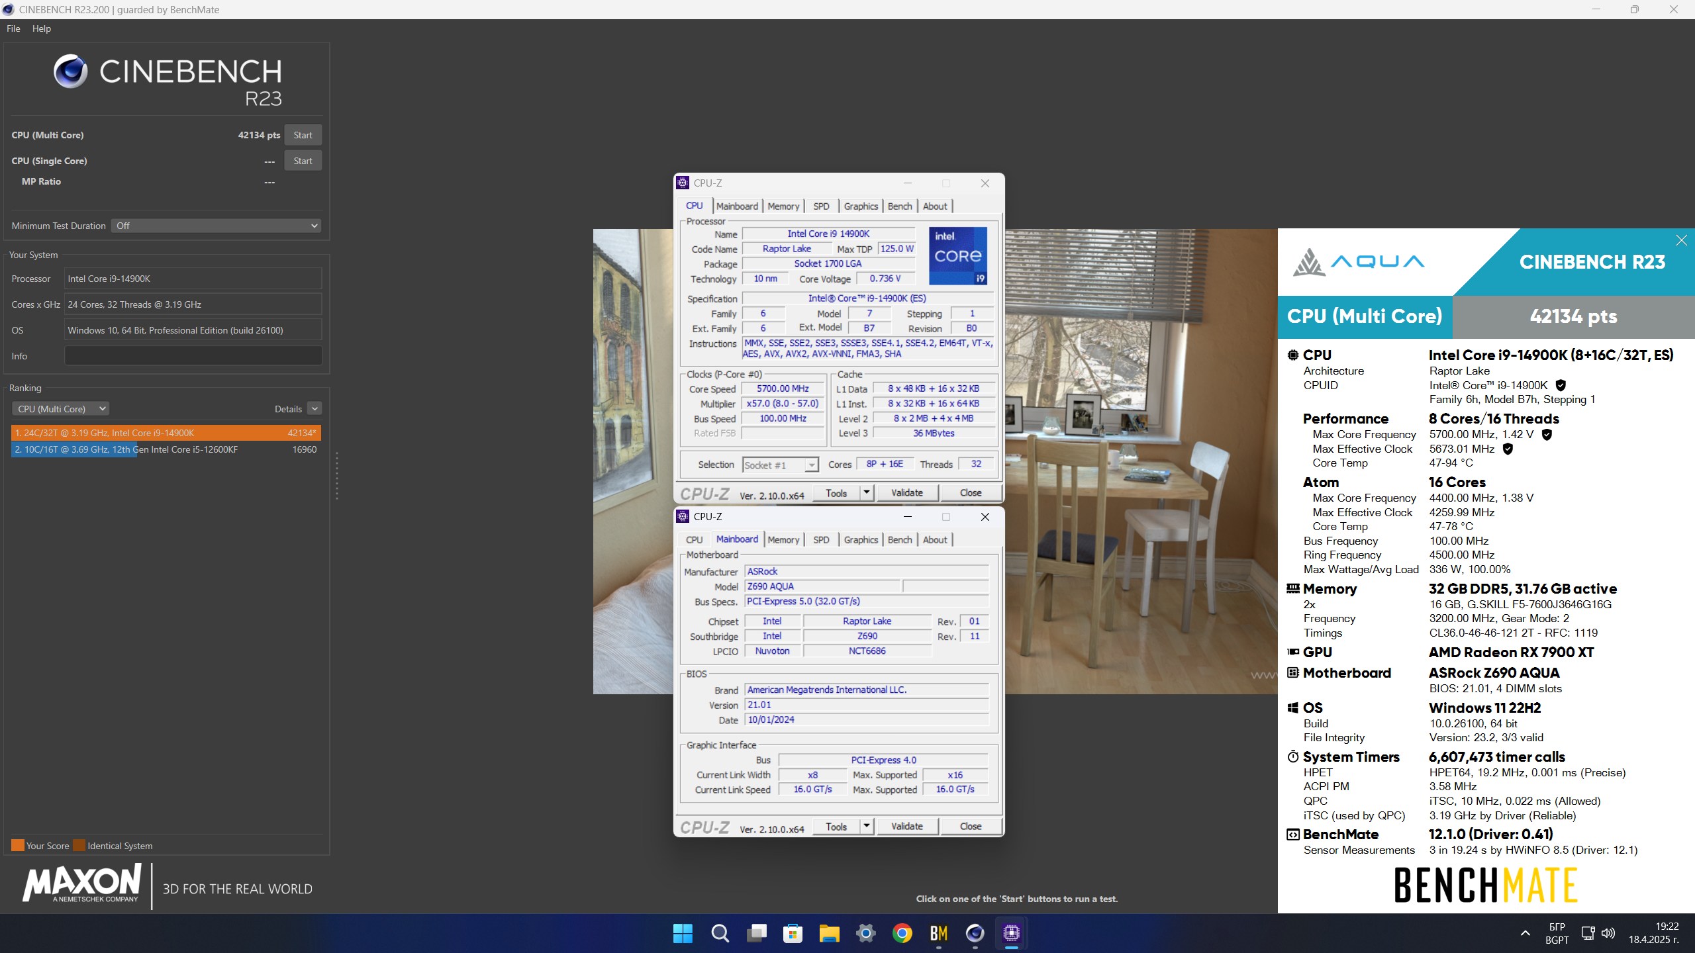Click the Identical System legend swatch

pyautogui.click(x=79, y=845)
